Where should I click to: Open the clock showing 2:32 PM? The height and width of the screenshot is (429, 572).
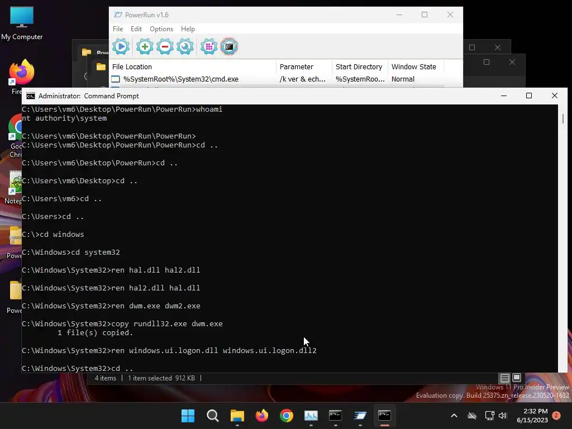[532, 416]
